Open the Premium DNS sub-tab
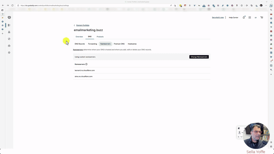 click(x=119, y=44)
